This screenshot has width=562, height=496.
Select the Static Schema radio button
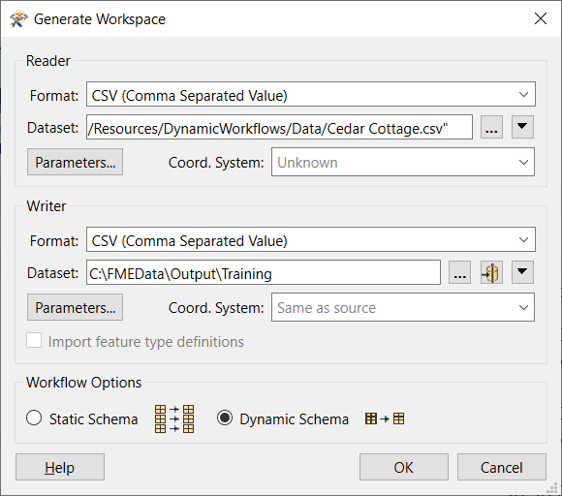tap(34, 418)
